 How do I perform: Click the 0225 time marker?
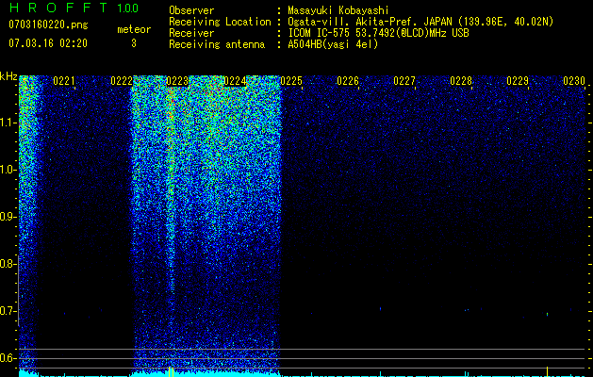pyautogui.click(x=291, y=81)
